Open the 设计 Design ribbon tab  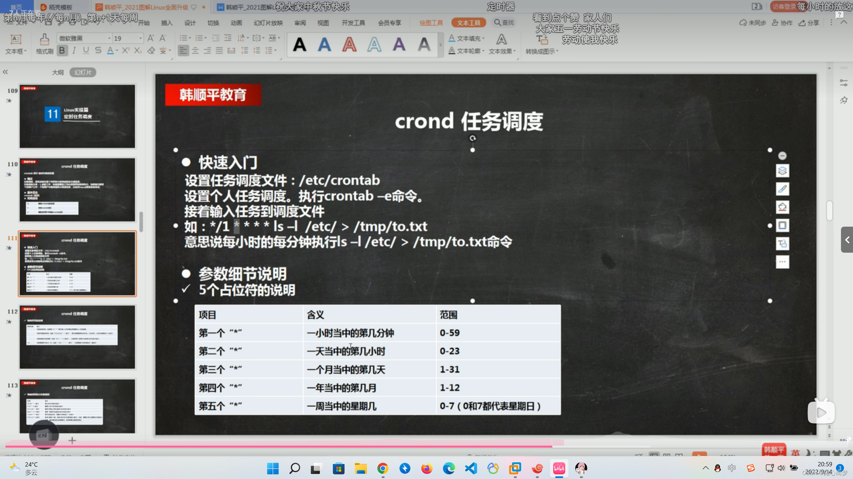pos(190,23)
